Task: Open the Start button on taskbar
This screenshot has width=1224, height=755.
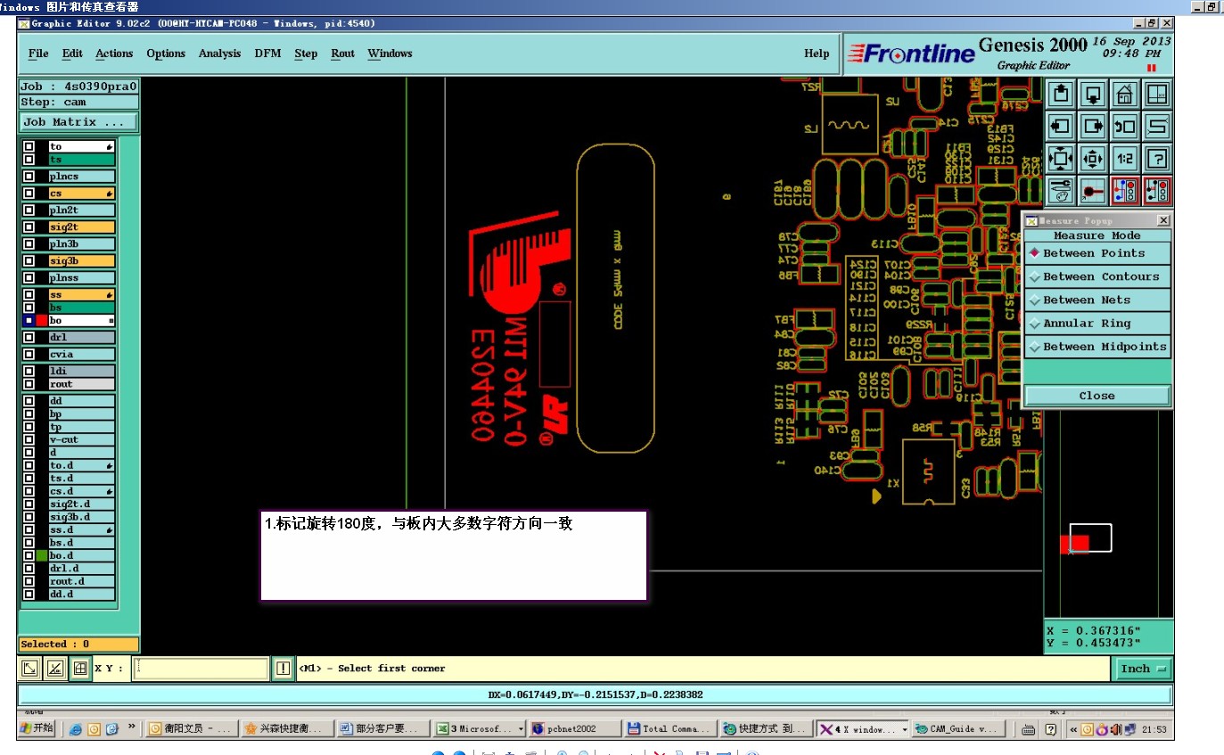Action: pyautogui.click(x=37, y=729)
